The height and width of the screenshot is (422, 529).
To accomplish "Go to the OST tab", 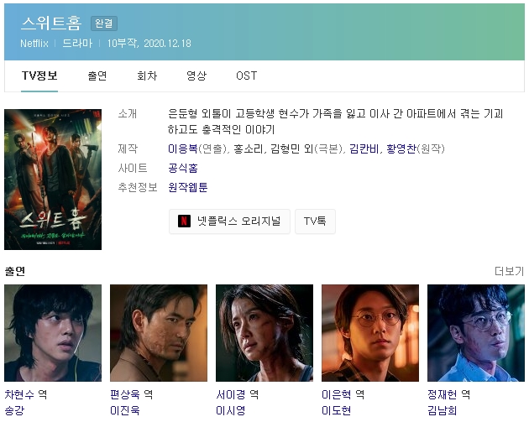I will click(x=247, y=76).
